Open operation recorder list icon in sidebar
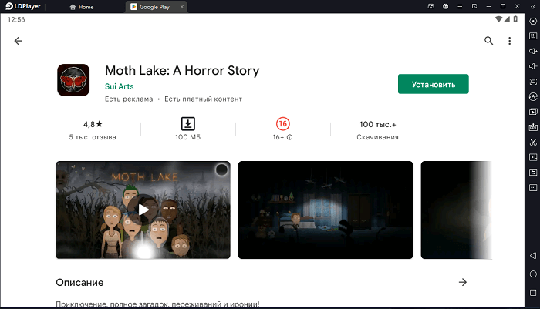This screenshot has height=309, width=540. (x=533, y=173)
